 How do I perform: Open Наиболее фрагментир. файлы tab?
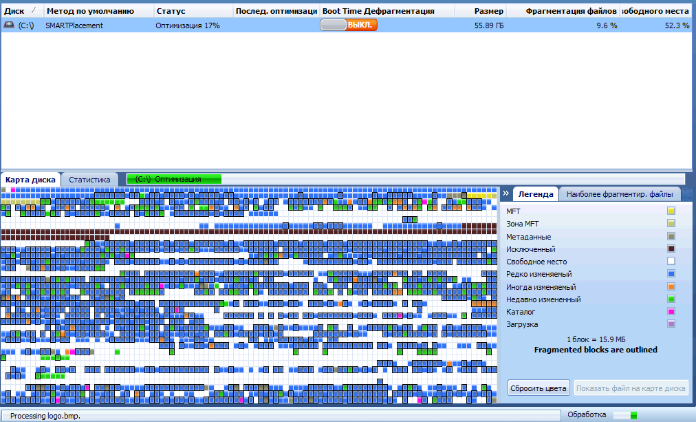pos(619,194)
